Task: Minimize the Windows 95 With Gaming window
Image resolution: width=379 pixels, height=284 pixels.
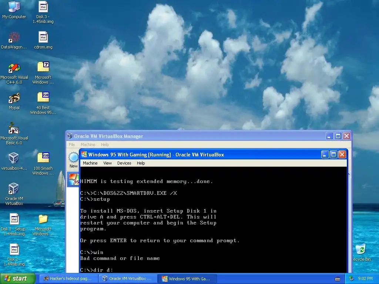Action: click(325, 154)
